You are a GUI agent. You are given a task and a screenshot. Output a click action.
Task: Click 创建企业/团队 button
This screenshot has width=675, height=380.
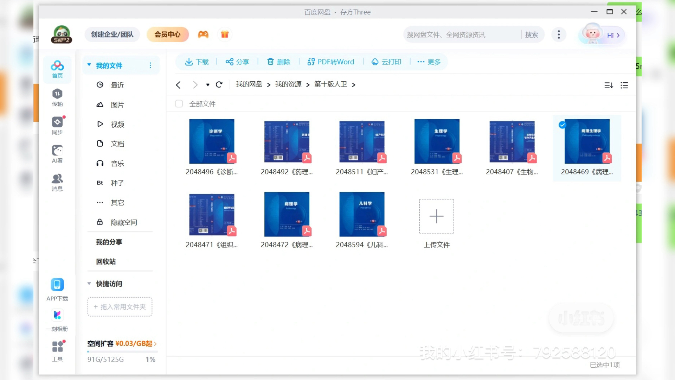coord(112,34)
